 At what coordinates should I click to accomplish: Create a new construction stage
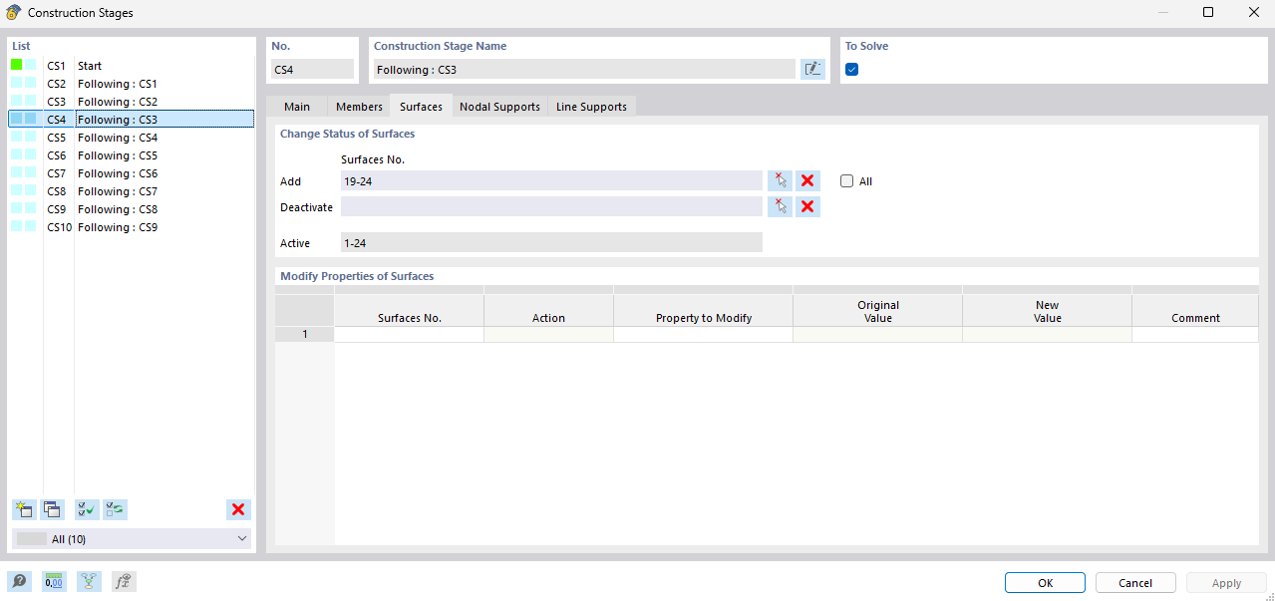tap(24, 509)
